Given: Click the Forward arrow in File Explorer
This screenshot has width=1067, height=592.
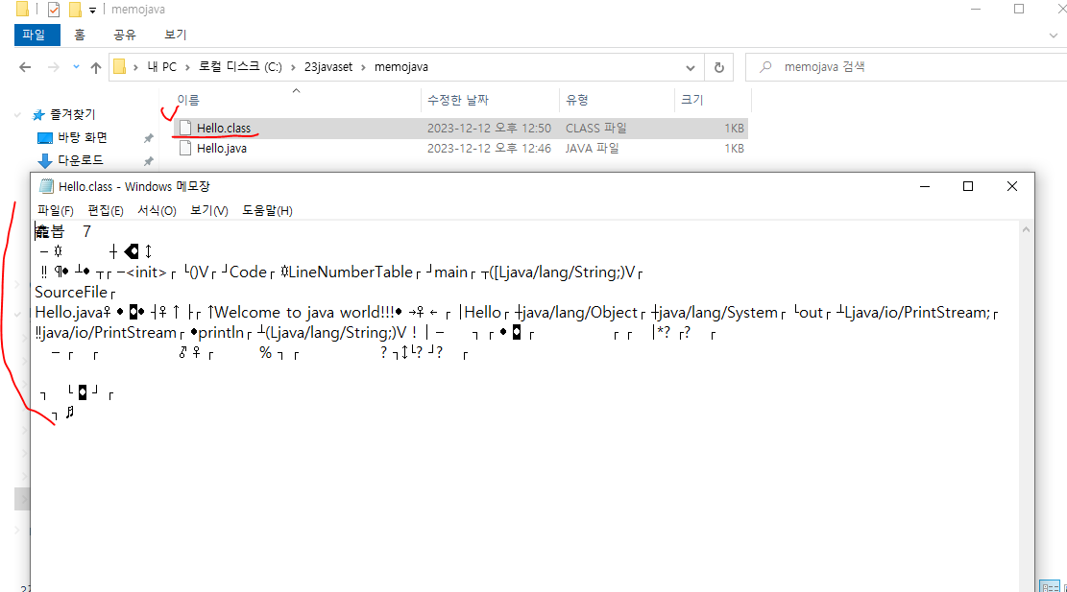Looking at the screenshot, I should click(x=53, y=67).
